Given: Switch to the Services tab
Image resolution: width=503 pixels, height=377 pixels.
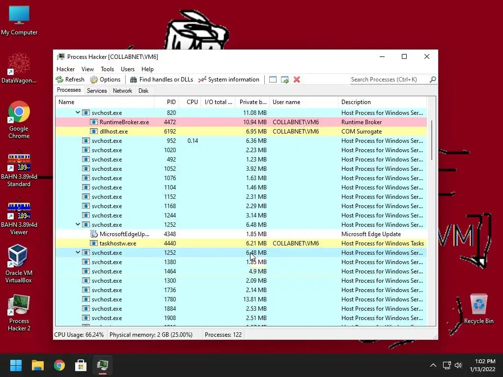Looking at the screenshot, I should [x=97, y=91].
